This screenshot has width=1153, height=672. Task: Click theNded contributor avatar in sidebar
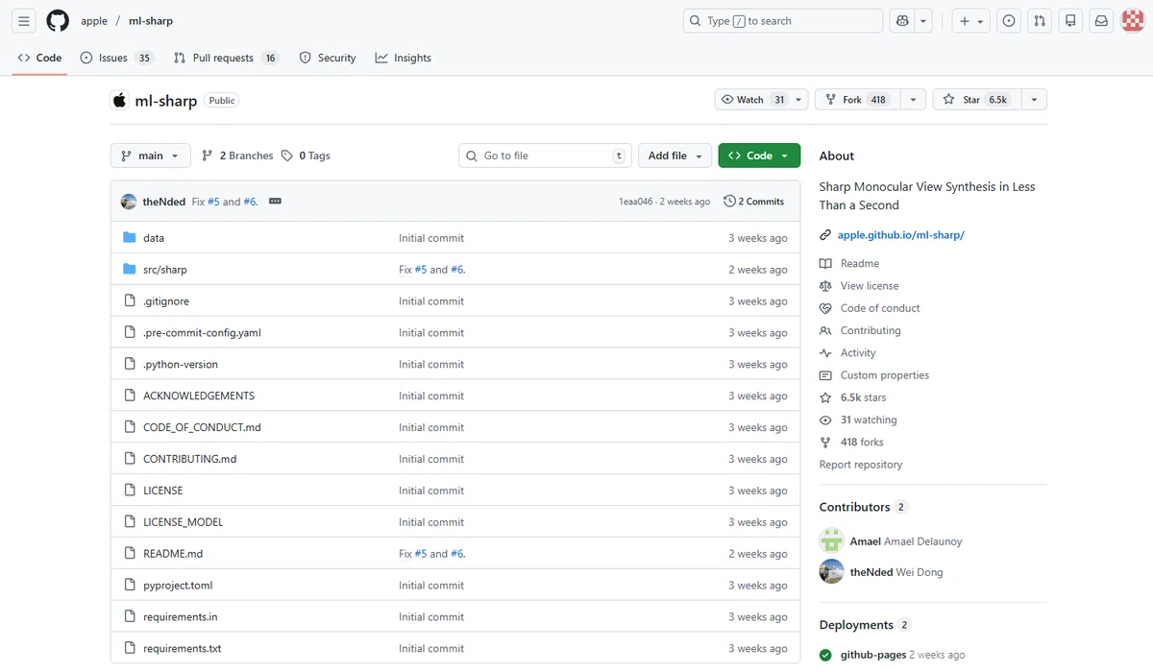point(831,571)
